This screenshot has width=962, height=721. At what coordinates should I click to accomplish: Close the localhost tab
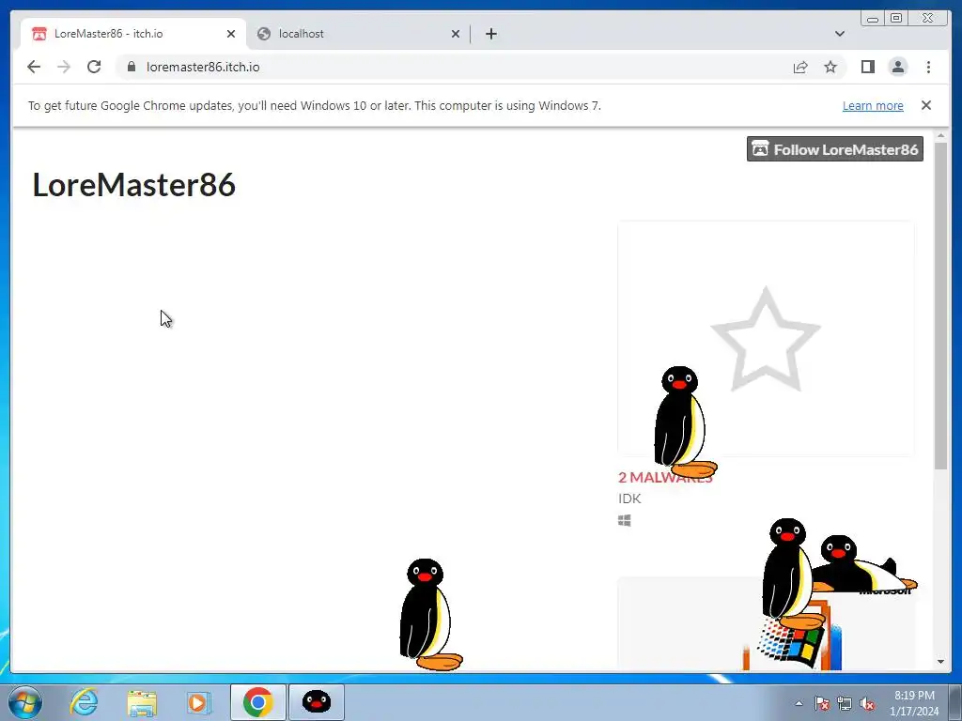tap(456, 34)
